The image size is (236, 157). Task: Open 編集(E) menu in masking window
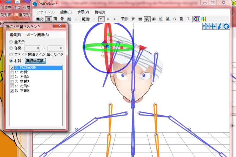point(15,35)
